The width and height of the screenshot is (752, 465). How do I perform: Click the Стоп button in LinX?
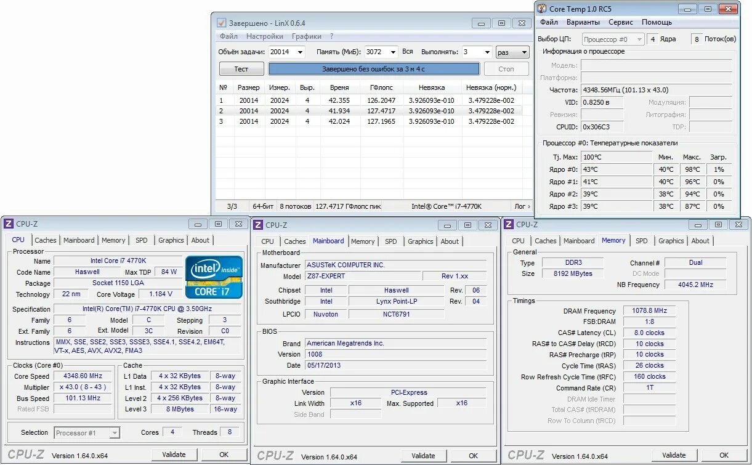506,69
